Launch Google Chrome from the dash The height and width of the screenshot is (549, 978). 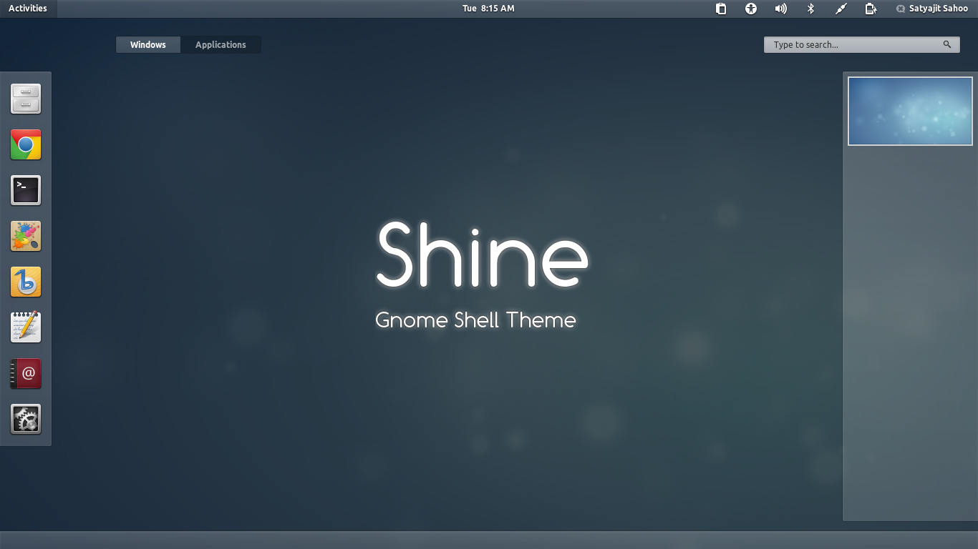coord(26,144)
